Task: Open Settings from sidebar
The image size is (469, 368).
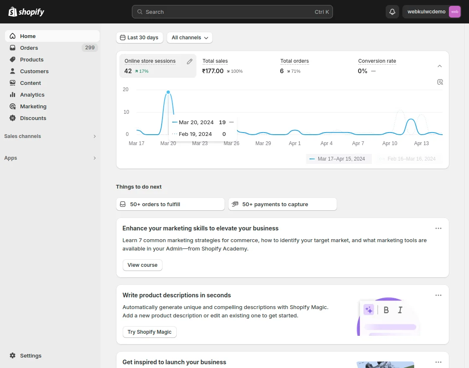Action: (52, 355)
